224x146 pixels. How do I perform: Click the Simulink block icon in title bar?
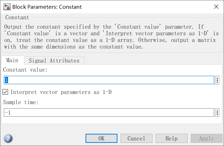[6, 6]
